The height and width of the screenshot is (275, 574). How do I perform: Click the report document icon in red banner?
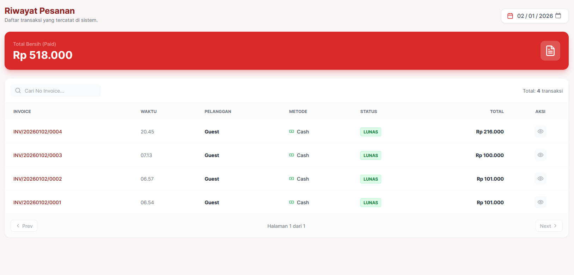(x=550, y=51)
